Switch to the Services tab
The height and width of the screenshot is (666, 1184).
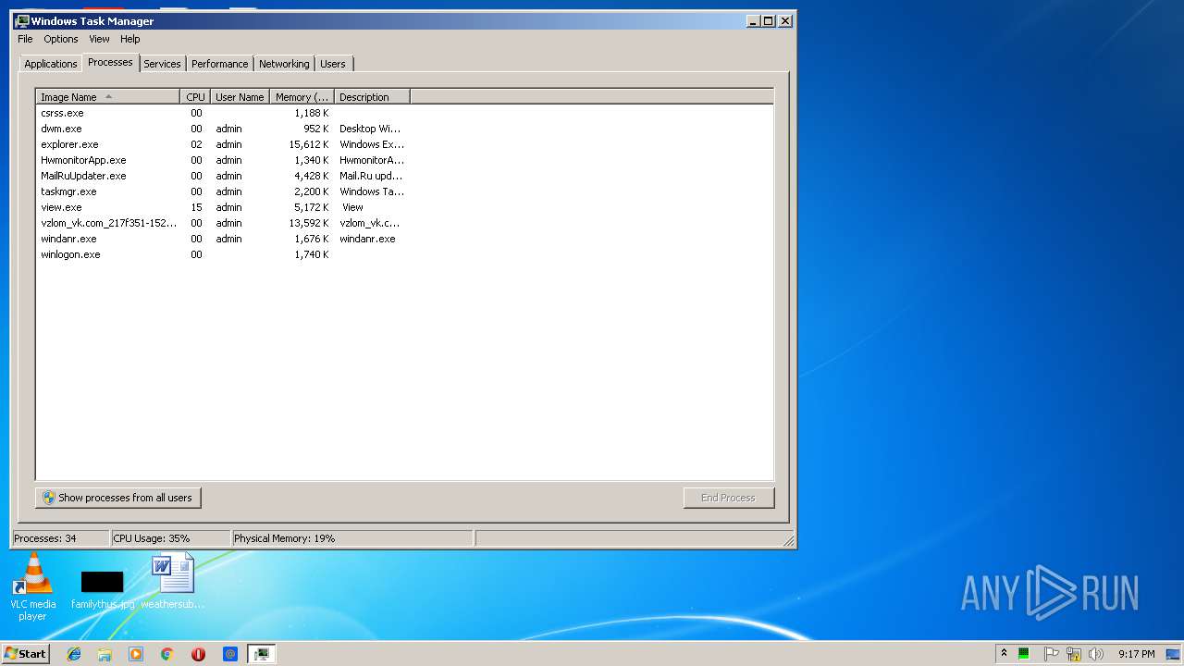click(x=162, y=64)
